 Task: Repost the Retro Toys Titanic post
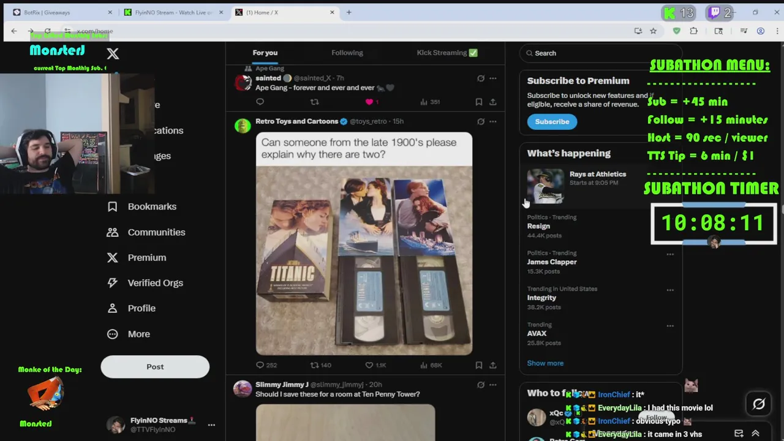point(320,365)
